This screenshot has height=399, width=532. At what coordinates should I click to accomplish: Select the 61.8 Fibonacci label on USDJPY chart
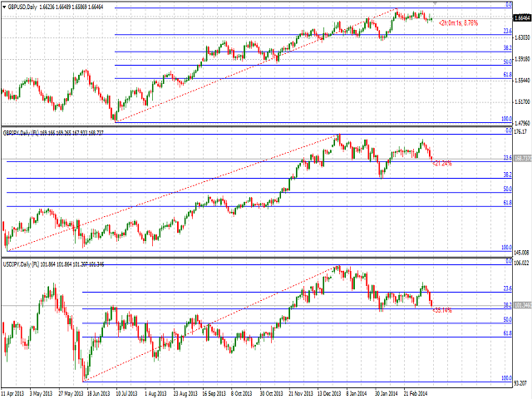(x=508, y=333)
